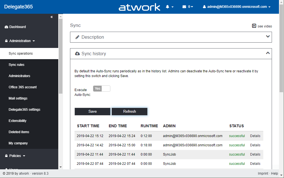Click the Administration lock icon
This screenshot has height=178, width=284.
coord(6,41)
